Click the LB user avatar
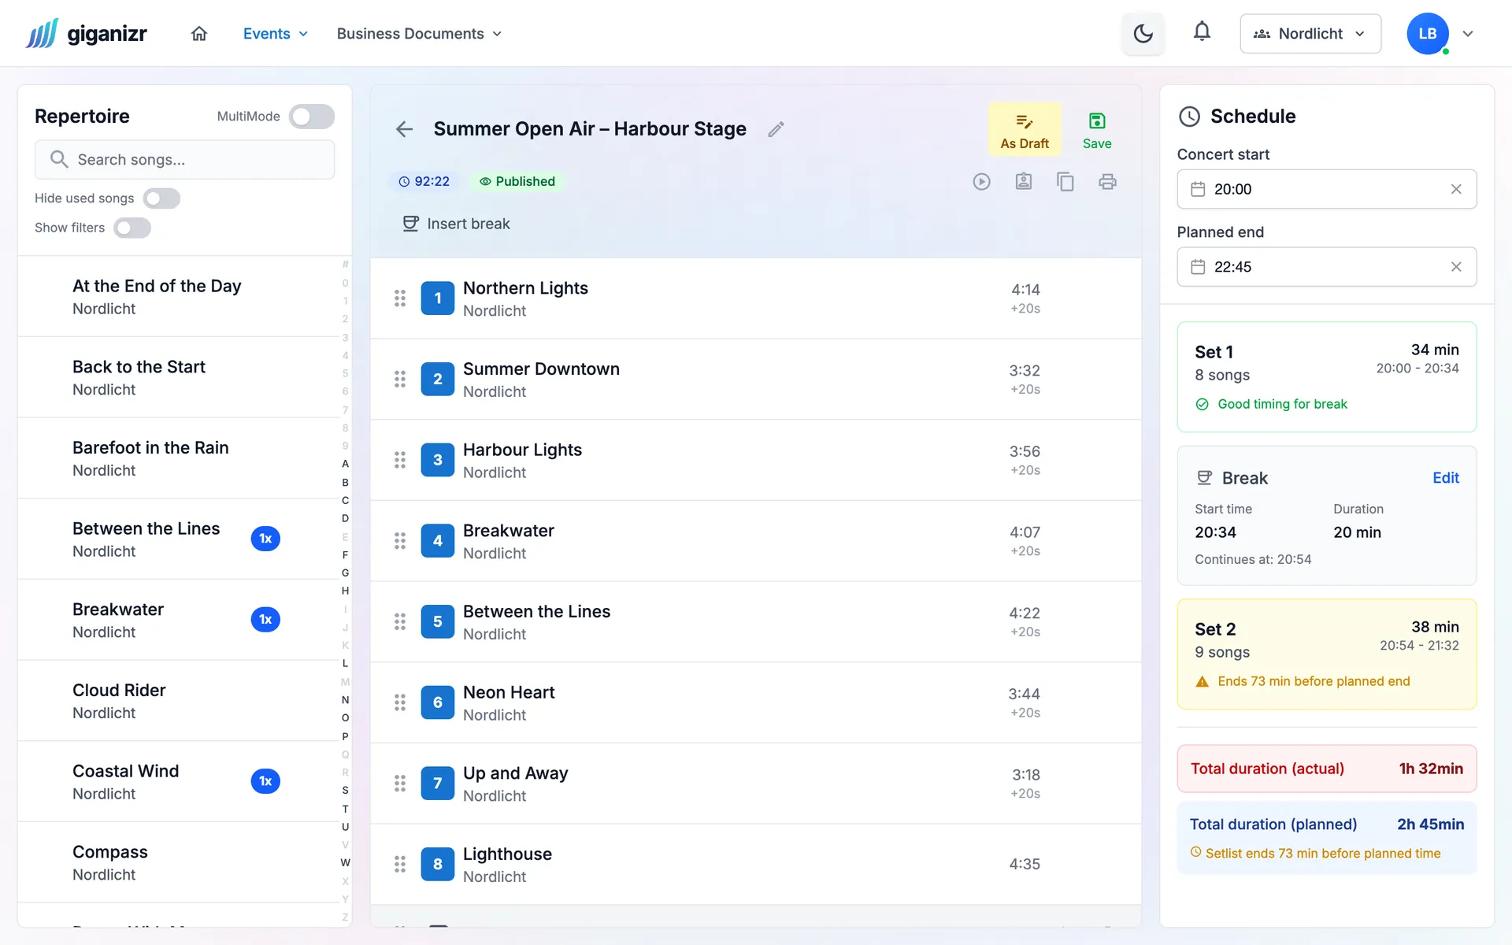Viewport: 1512px width, 945px height. click(1427, 34)
